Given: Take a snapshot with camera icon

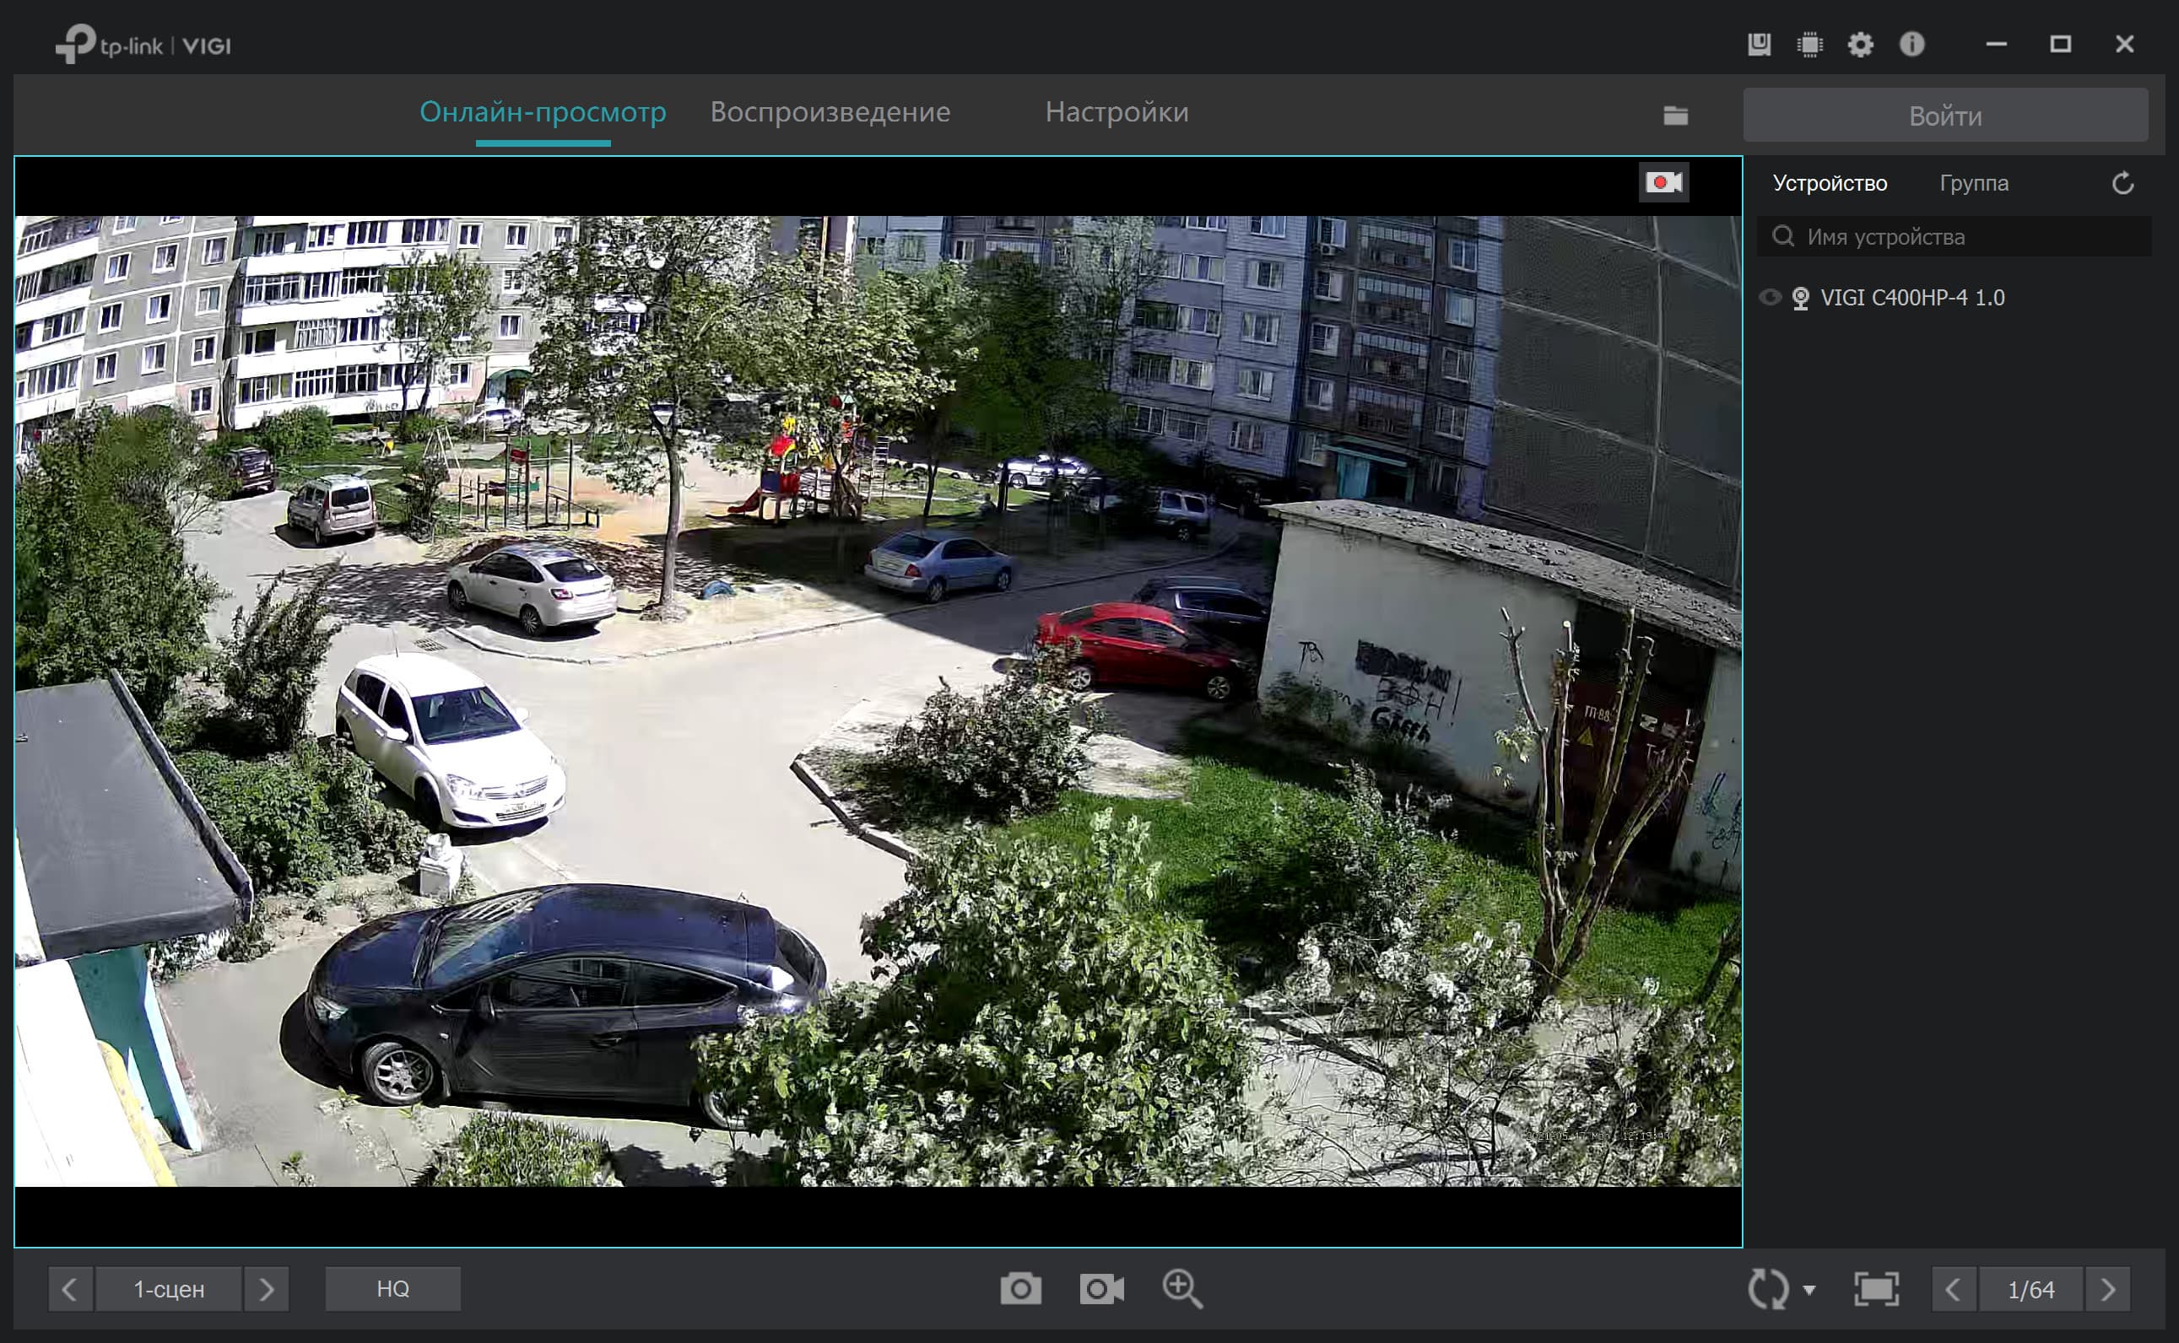Looking at the screenshot, I should pyautogui.click(x=1019, y=1288).
